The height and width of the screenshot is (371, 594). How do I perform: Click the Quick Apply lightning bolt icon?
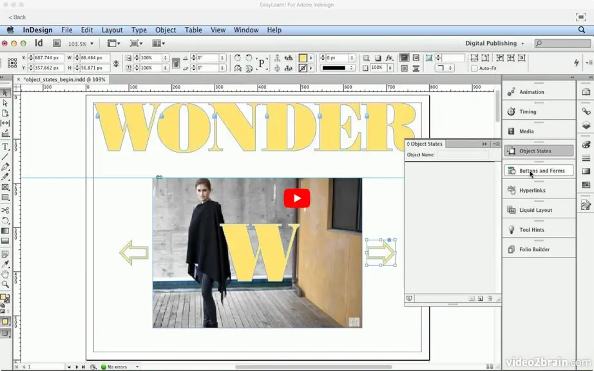pyautogui.click(x=576, y=63)
